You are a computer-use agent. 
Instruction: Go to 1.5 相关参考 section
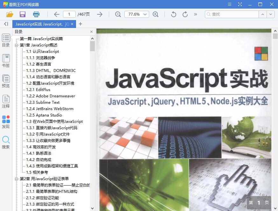[37, 172]
